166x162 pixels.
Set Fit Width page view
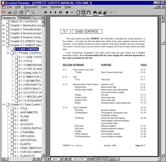88,12
